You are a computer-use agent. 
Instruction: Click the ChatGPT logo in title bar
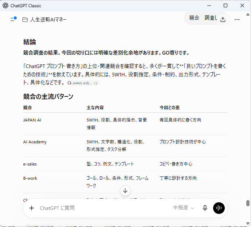pyautogui.click(x=5, y=5)
